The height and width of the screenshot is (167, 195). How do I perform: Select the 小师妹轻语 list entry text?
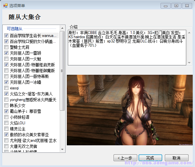pos(19,117)
